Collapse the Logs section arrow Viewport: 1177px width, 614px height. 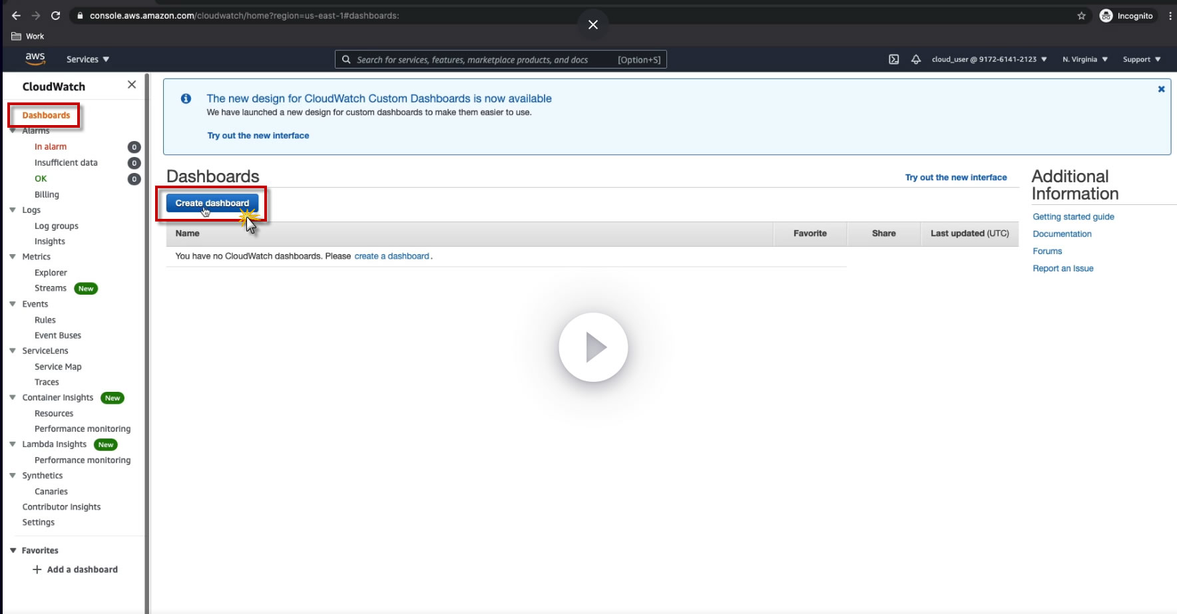pyautogui.click(x=13, y=210)
